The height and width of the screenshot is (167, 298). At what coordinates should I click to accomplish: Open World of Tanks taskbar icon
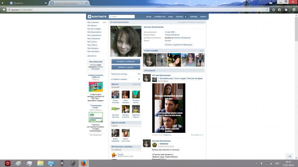point(73,163)
